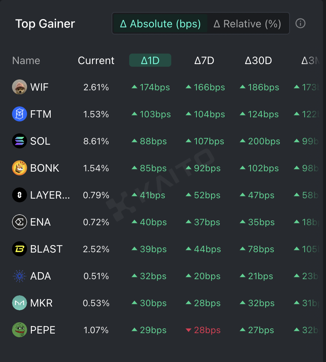Open the MKR token name
The height and width of the screenshot is (362, 326).
(41, 303)
